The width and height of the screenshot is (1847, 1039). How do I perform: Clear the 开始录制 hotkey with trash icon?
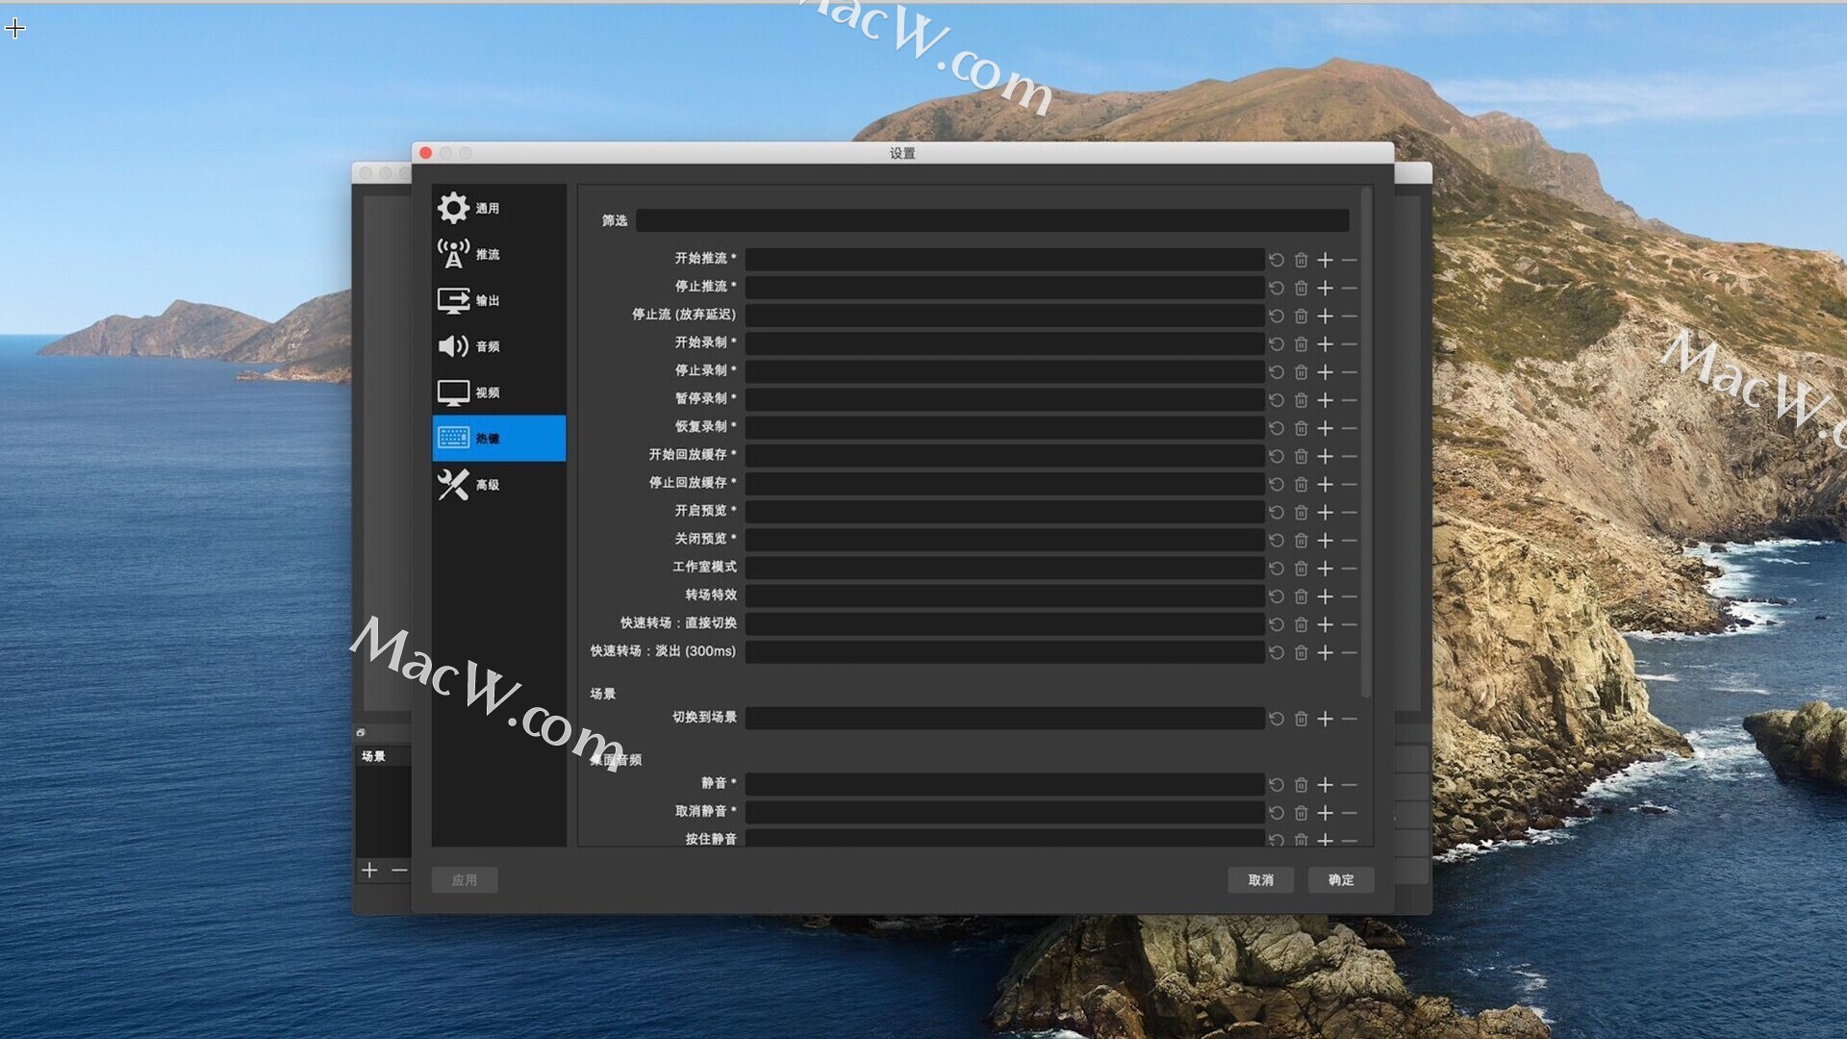point(1301,343)
